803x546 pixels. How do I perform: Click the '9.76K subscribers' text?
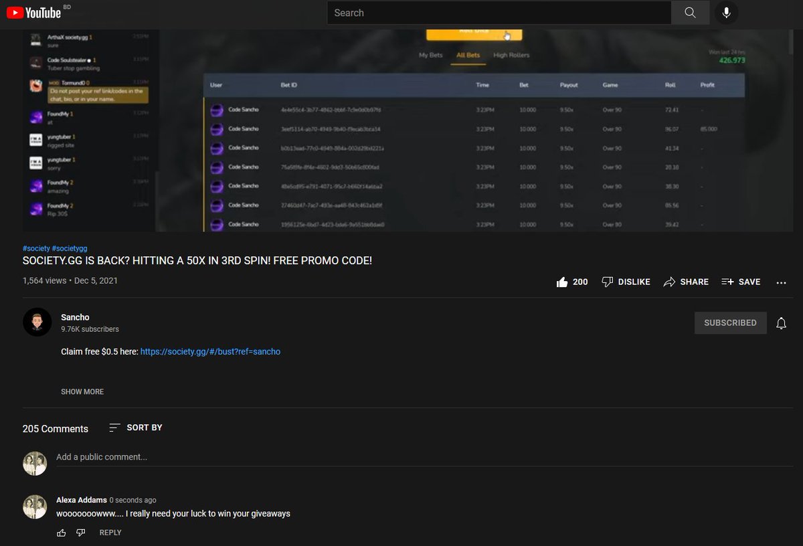click(x=90, y=329)
